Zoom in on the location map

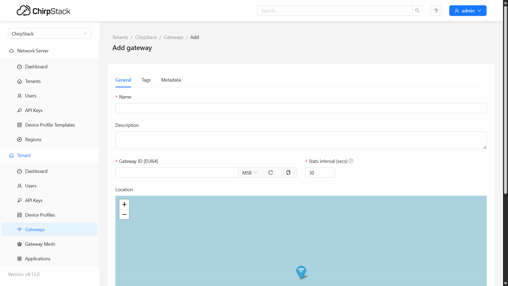(x=124, y=204)
